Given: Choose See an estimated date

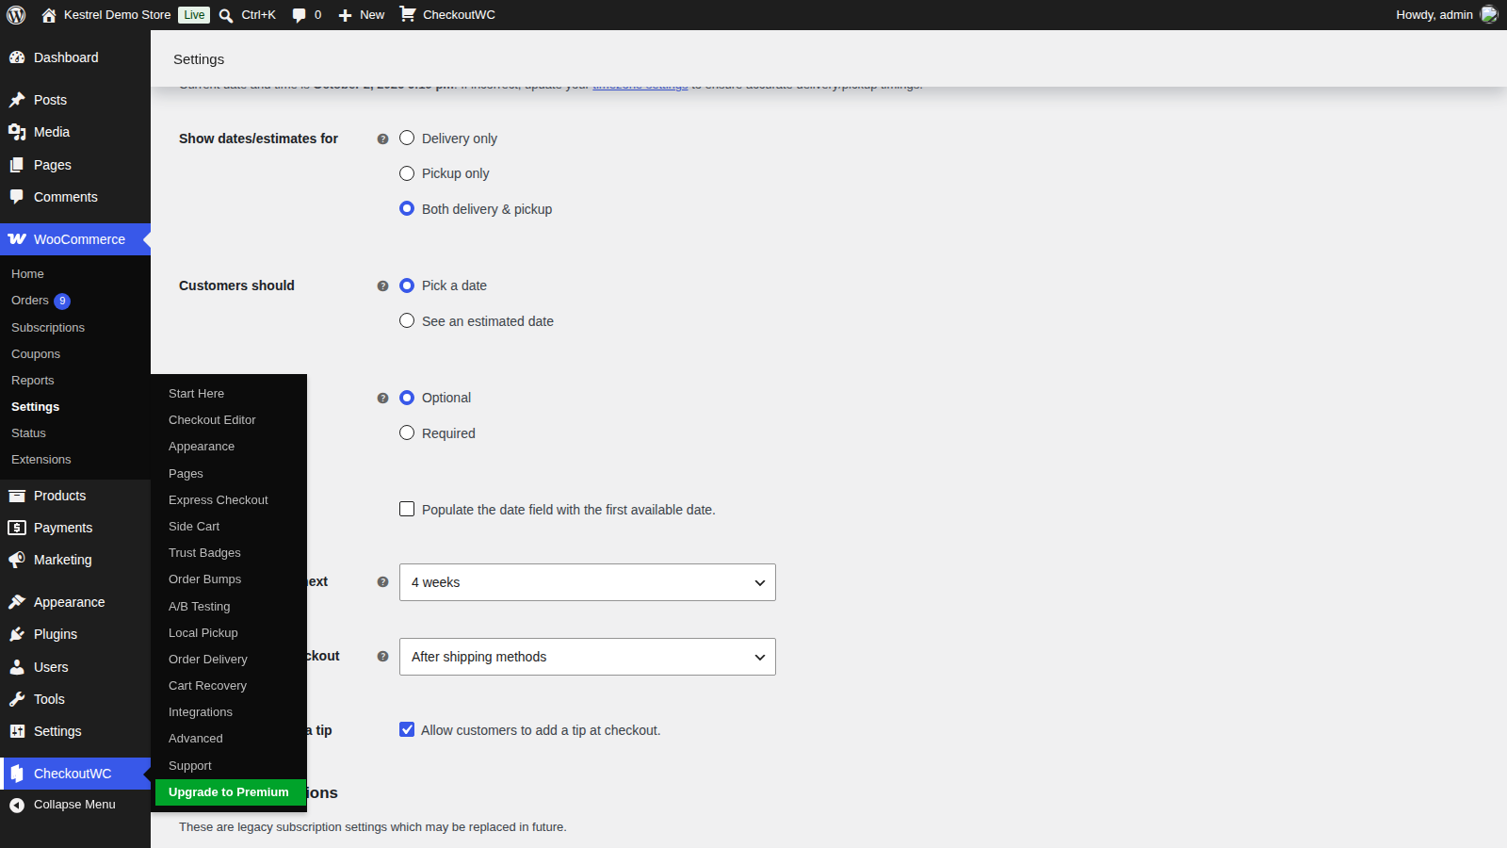Looking at the screenshot, I should (x=407, y=320).
